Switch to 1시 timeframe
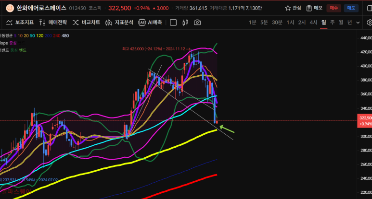Viewport: 372px width, 199px height. tap(290, 23)
